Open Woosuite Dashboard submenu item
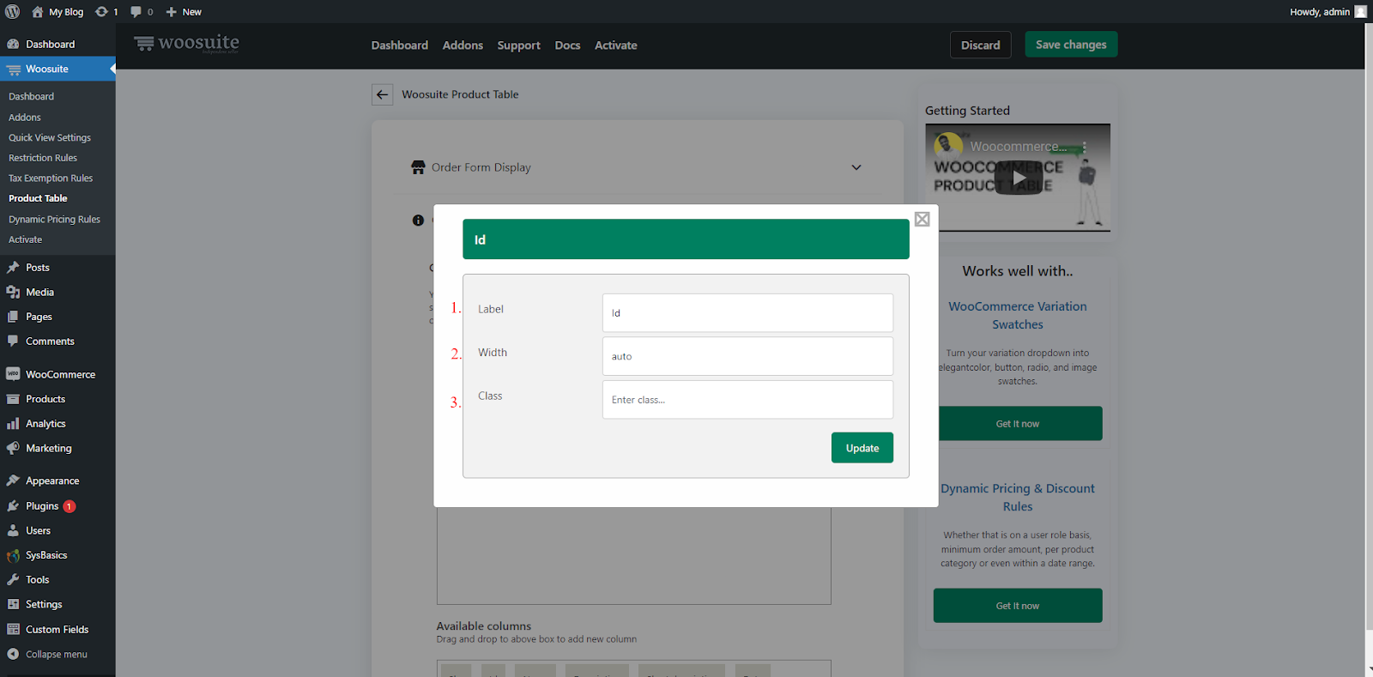1373x677 pixels. (31, 97)
